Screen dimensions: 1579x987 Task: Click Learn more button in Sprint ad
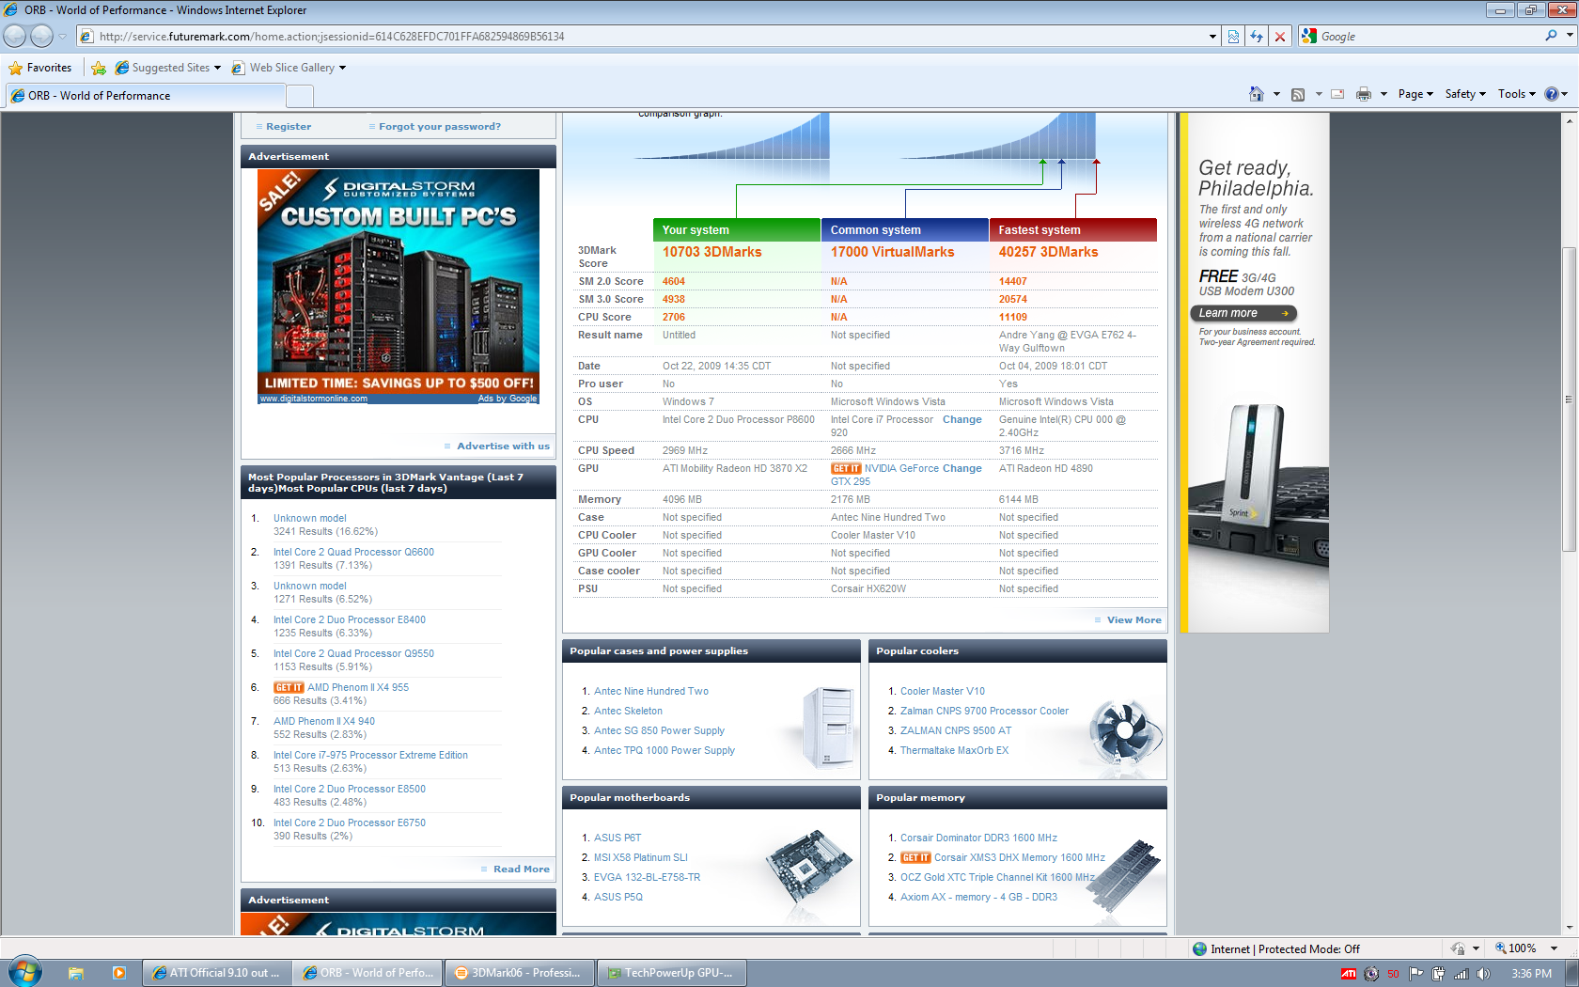click(1243, 313)
